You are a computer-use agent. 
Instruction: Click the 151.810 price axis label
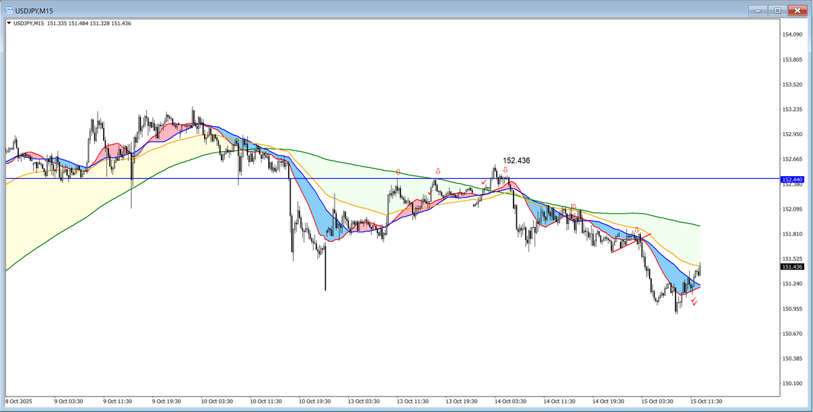click(792, 234)
